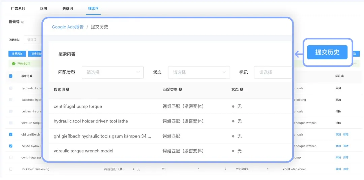Click 排除 link in the pump row
Viewport: 364px width, 180px height.
[346, 157]
